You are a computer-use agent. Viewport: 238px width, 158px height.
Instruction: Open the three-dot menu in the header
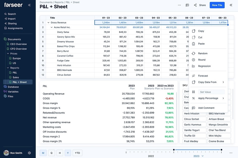[x=179, y=5]
